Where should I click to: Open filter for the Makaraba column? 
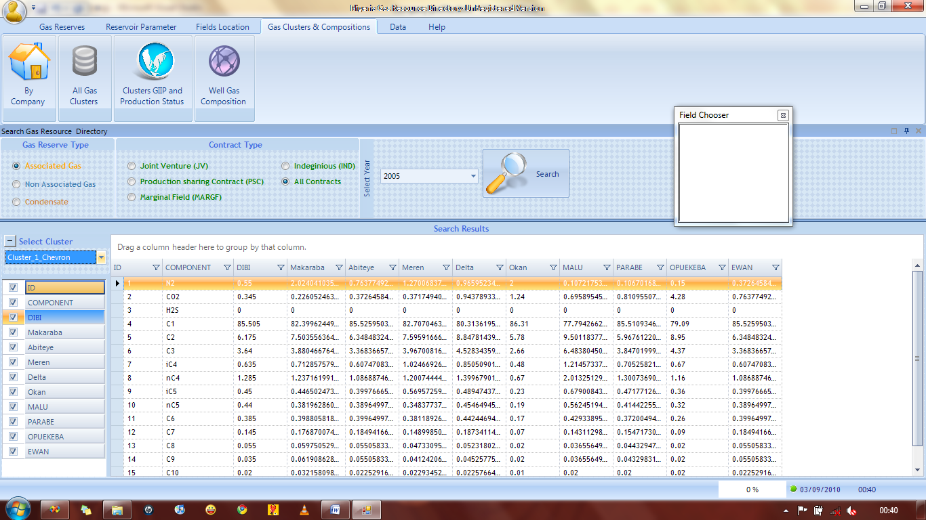coord(338,267)
